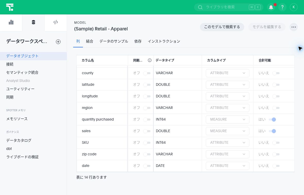The height and width of the screenshot is (195, 304).
Task: Toggle sync switch for longitude row
Action: (x=147, y=96)
